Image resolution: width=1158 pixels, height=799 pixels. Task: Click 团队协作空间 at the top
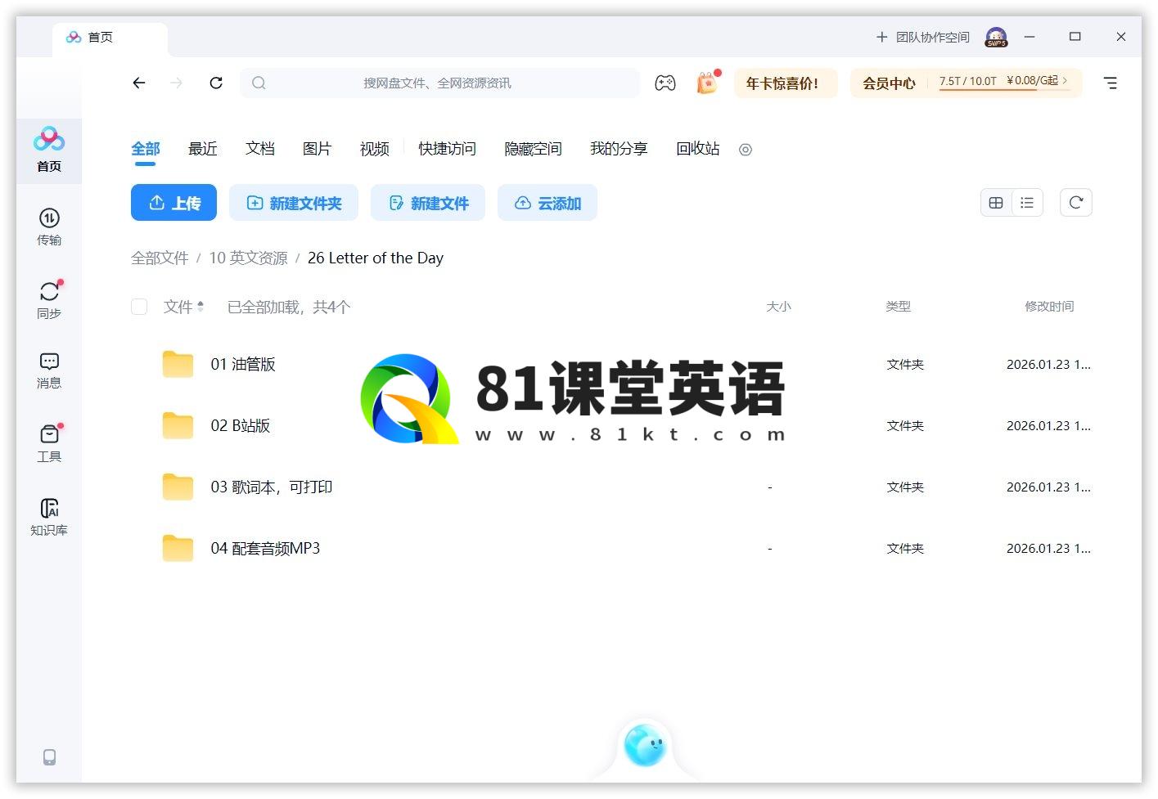[923, 37]
